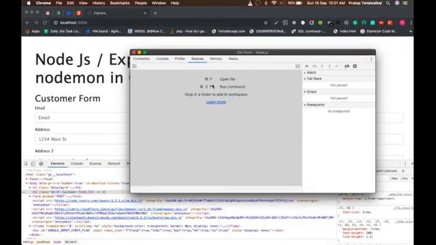436x245 pixels.
Task: Open docked DevTools three-dot menu
Action: click(405, 163)
